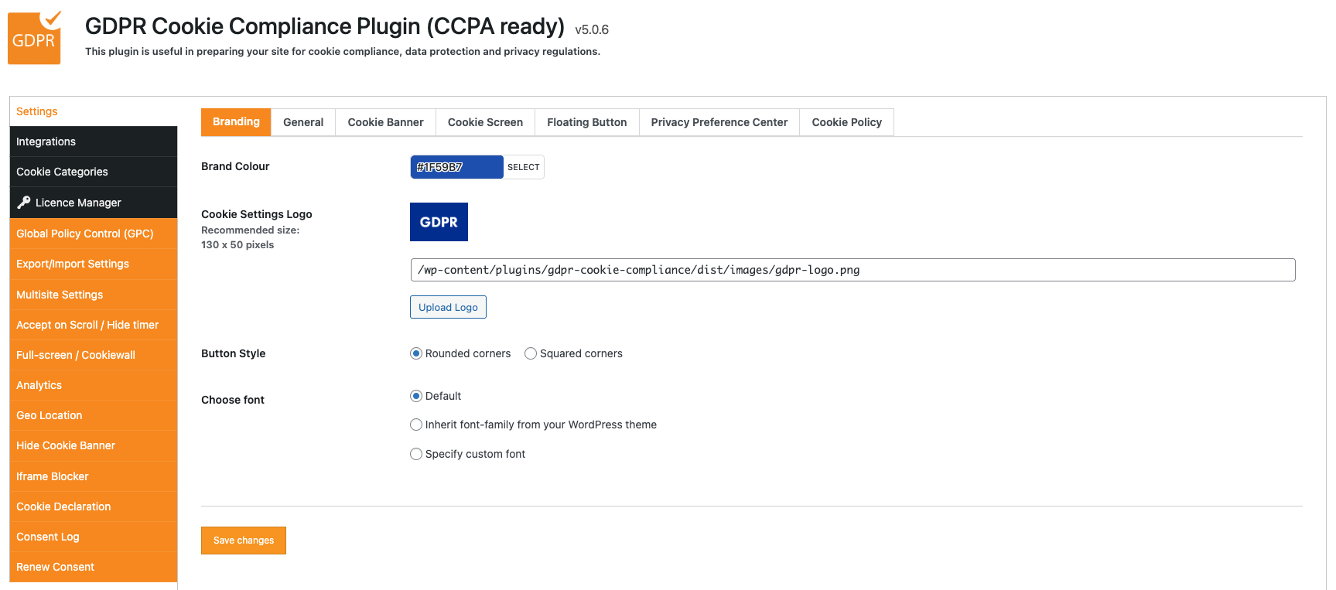Image resolution: width=1336 pixels, height=590 pixels.
Task: Click the #1F59B7 brand colour swatch
Action: [x=456, y=167]
